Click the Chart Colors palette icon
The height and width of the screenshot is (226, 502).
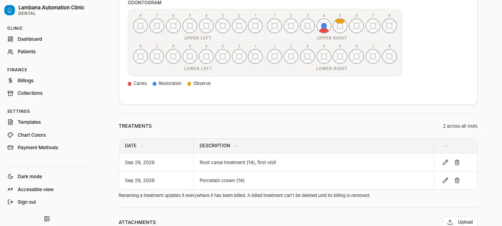(11, 135)
